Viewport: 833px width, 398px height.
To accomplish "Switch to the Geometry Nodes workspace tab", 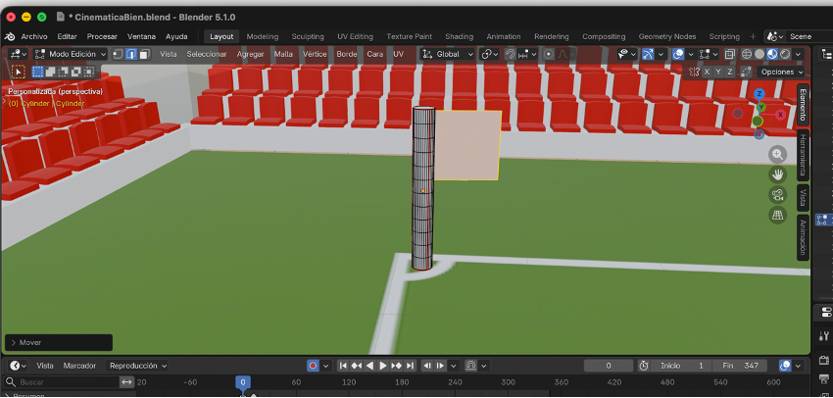I will pos(667,36).
